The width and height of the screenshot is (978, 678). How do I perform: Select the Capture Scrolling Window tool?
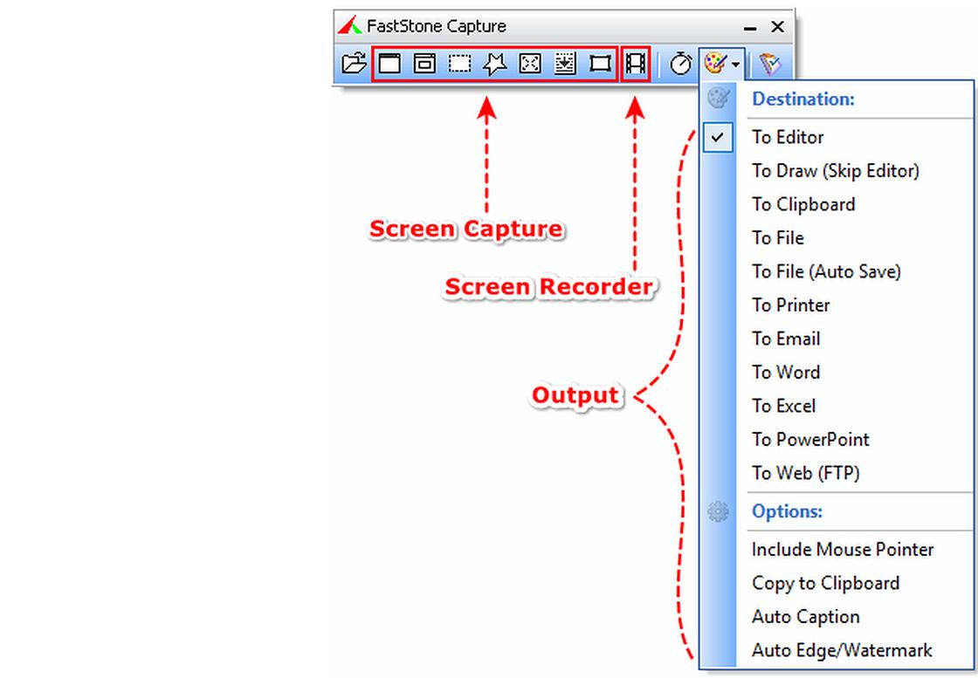[565, 64]
